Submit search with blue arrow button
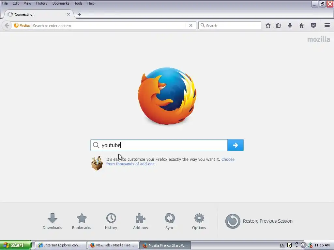This screenshot has height=250, width=334. click(x=235, y=145)
